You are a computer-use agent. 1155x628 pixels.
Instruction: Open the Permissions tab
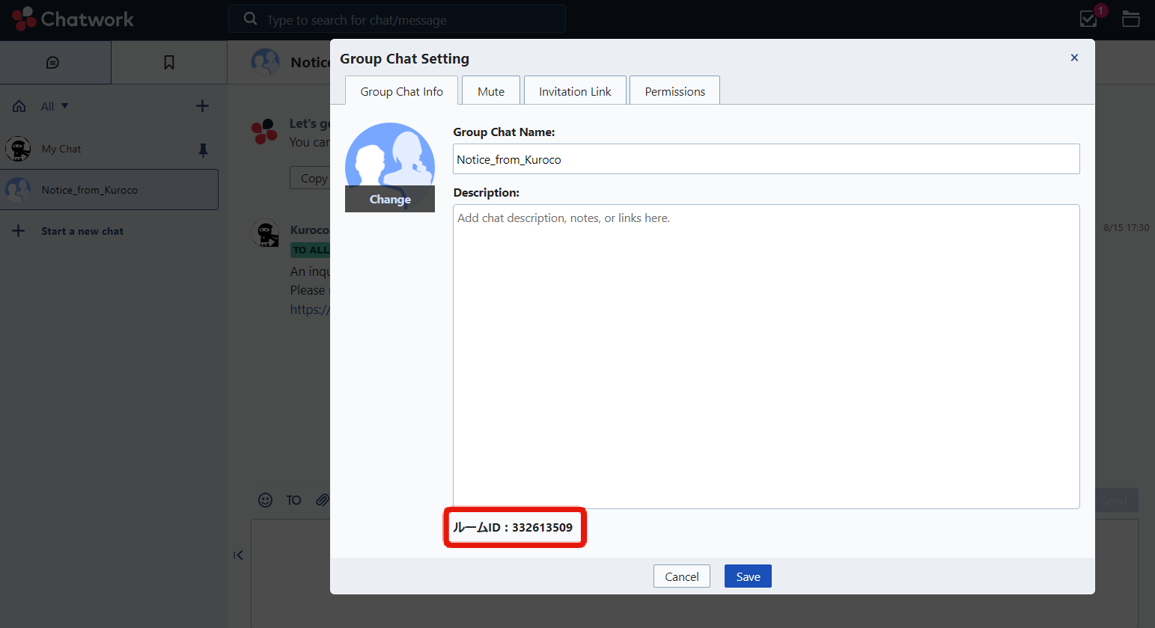click(674, 90)
